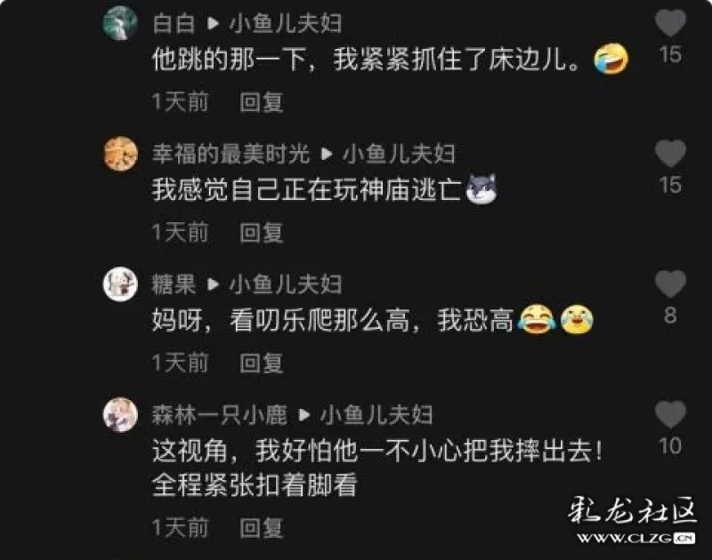The width and height of the screenshot is (712, 560).
Task: Click 回复 under 糖果's comment
Action: pyautogui.click(x=262, y=364)
